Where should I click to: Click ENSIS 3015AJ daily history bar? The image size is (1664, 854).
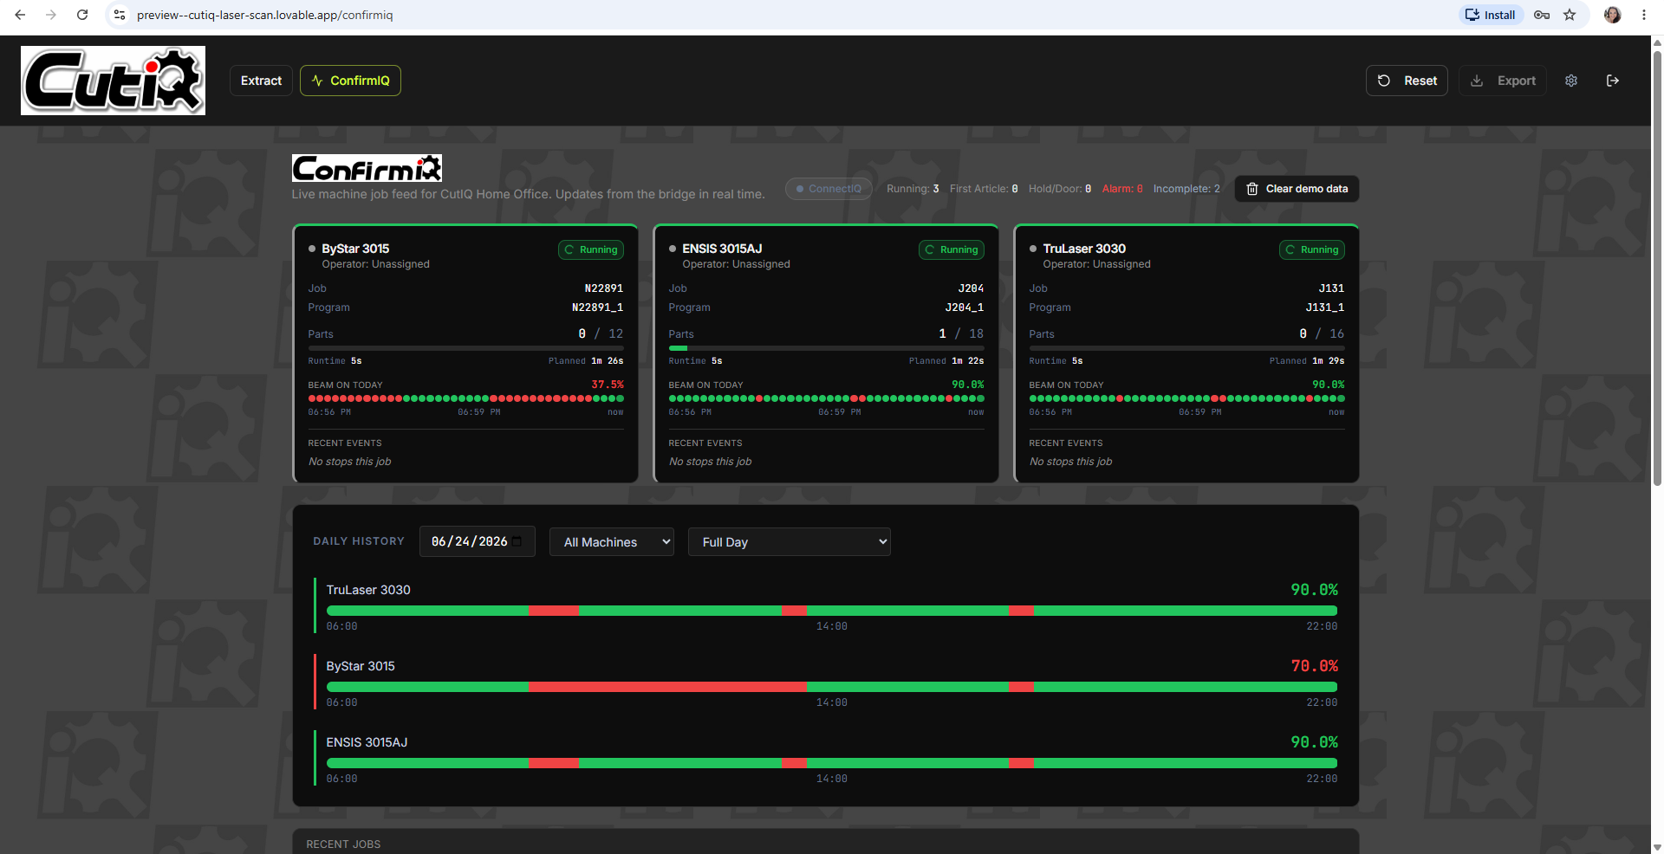[832, 763]
